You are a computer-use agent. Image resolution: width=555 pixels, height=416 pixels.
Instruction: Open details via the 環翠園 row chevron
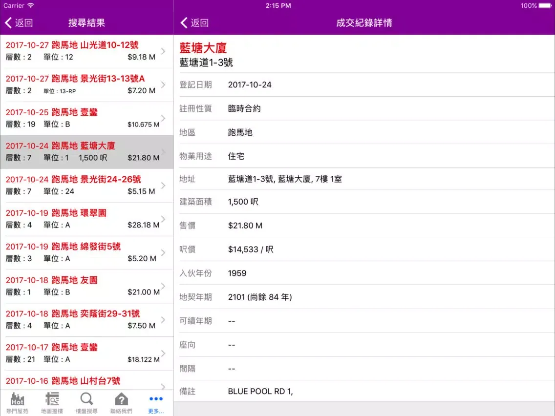point(163,219)
